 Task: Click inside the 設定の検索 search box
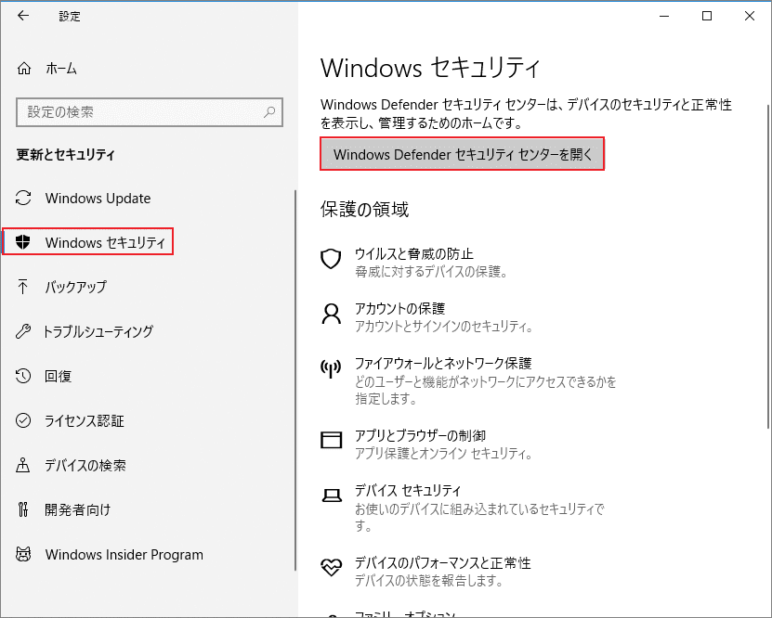pos(149,111)
